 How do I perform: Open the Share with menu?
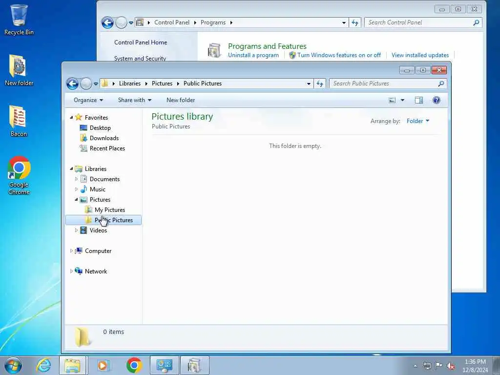[135, 100]
